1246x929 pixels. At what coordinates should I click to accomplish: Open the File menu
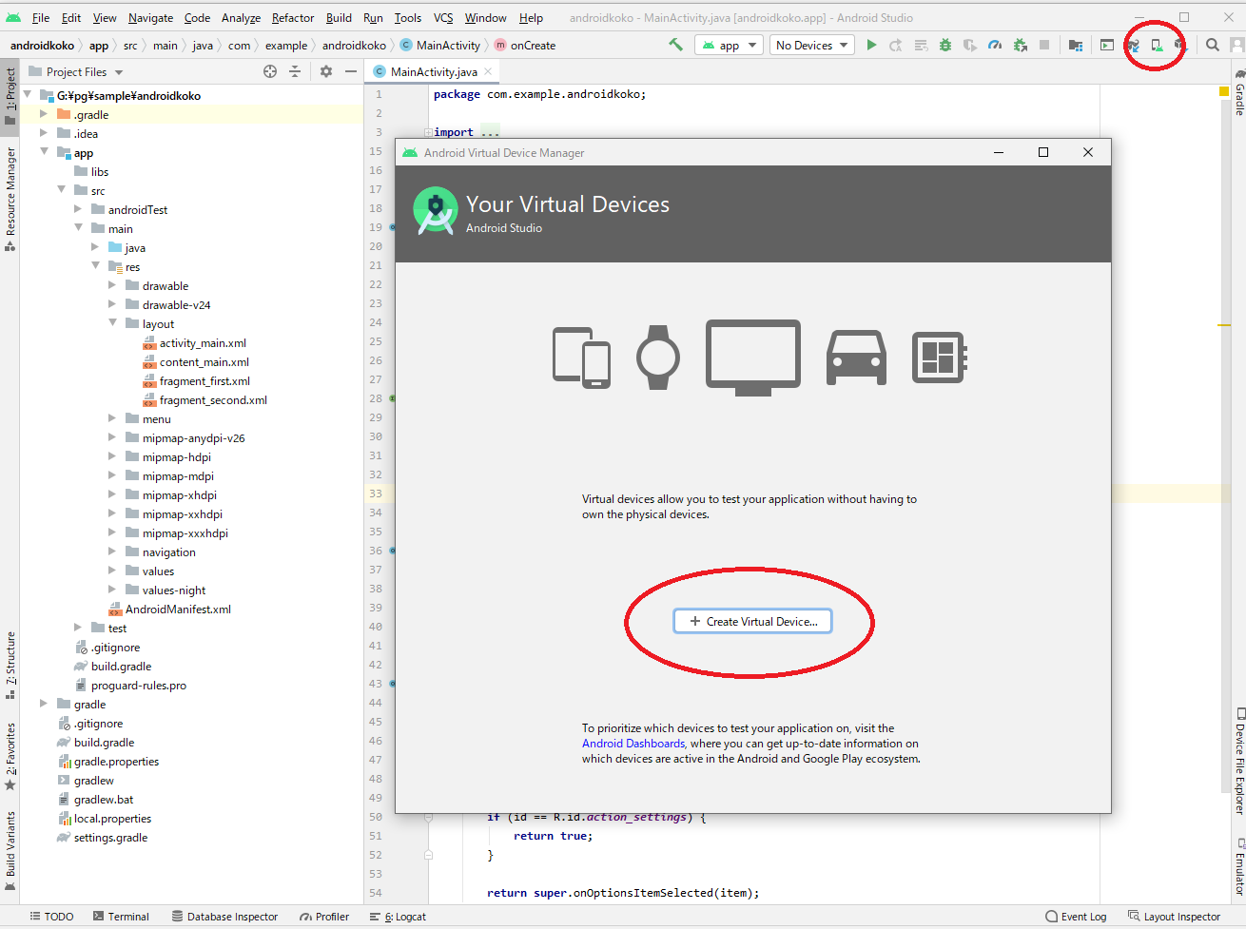(41, 18)
